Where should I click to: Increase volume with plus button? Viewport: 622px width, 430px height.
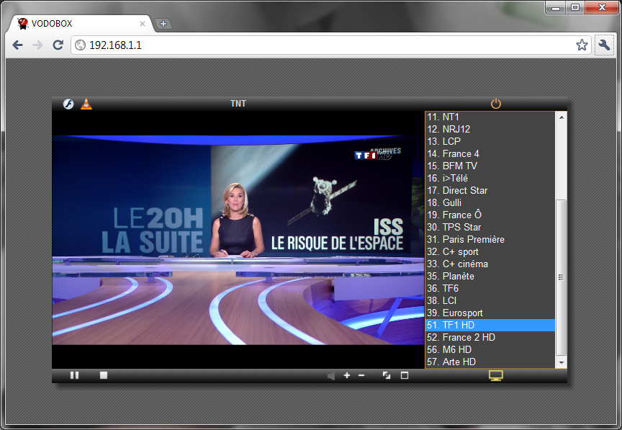tap(347, 375)
